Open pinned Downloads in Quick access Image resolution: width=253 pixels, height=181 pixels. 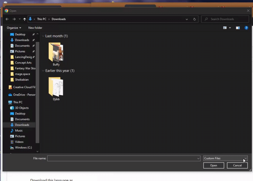point(22,40)
